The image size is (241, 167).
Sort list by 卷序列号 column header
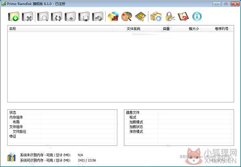(x=215, y=29)
